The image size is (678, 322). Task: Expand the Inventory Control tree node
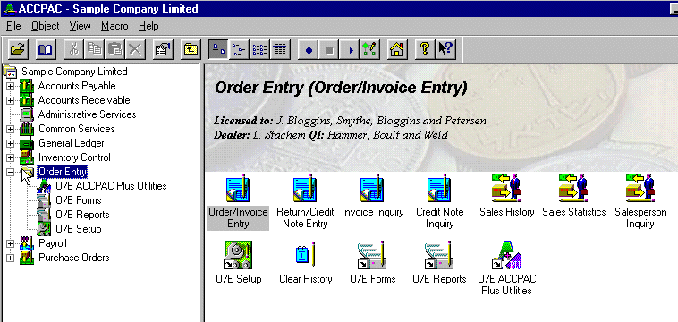[x=10, y=157]
